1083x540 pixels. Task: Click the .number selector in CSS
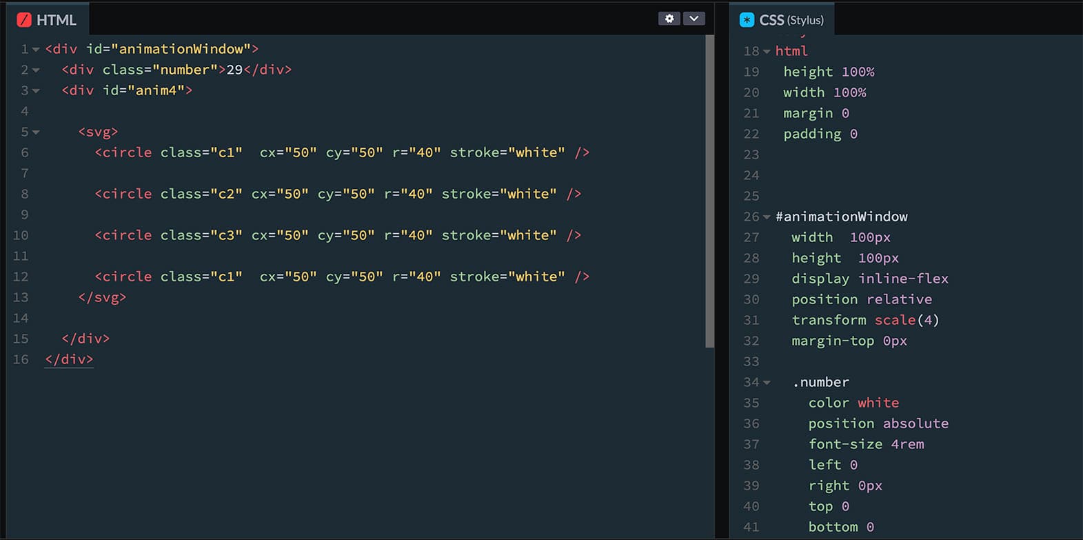click(821, 382)
